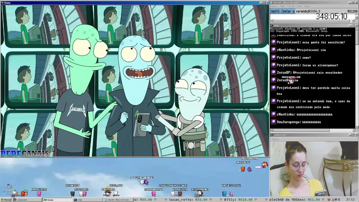Switch to camera.exe in the taskbar
The width and height of the screenshot is (359, 202).
tap(27, 200)
